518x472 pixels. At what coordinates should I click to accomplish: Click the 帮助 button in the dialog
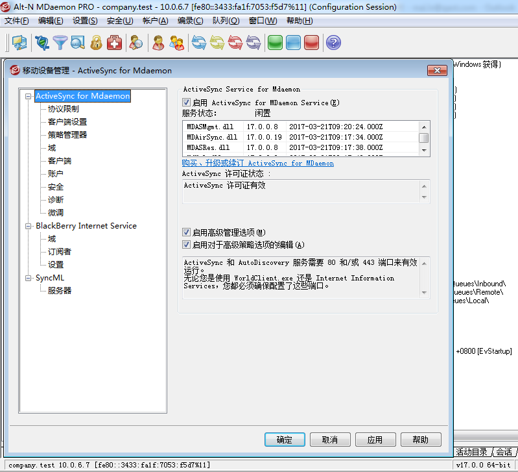pos(421,440)
